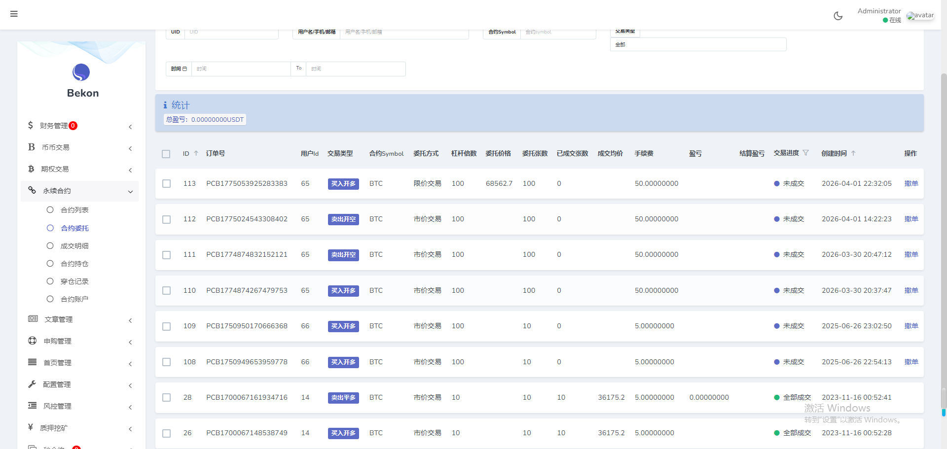Click the info icon beside 统计
947x449 pixels.
165,105
